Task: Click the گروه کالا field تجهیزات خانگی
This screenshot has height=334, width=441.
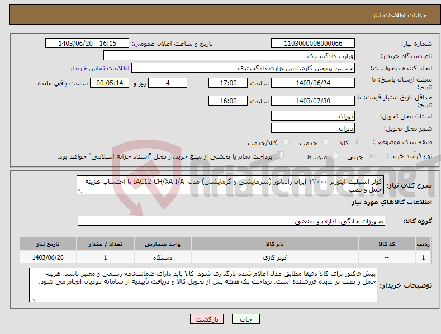Action: (231, 221)
